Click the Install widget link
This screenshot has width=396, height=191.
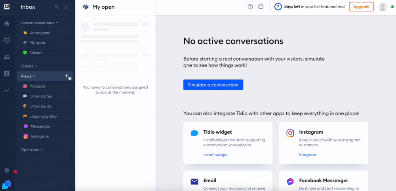[215, 155]
